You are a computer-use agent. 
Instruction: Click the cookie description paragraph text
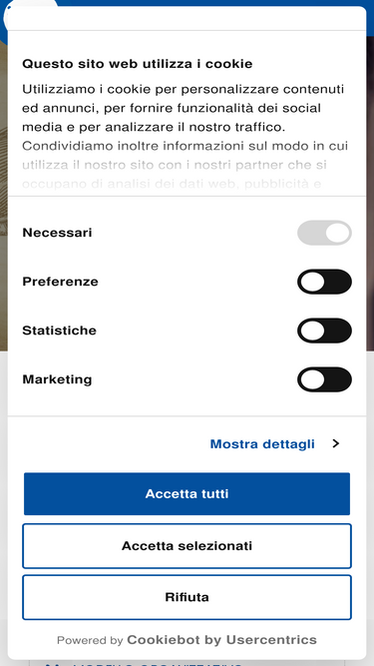point(186,118)
